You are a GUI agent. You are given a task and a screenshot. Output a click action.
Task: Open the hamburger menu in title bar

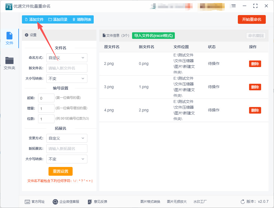tap(234, 6)
